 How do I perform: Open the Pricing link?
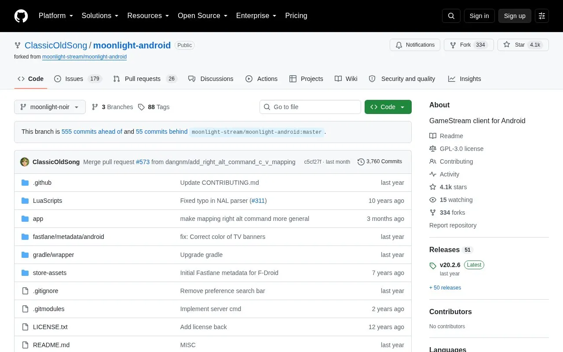tap(296, 16)
